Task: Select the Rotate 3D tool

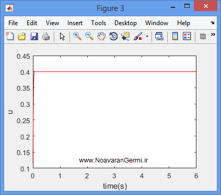Action: click(113, 36)
